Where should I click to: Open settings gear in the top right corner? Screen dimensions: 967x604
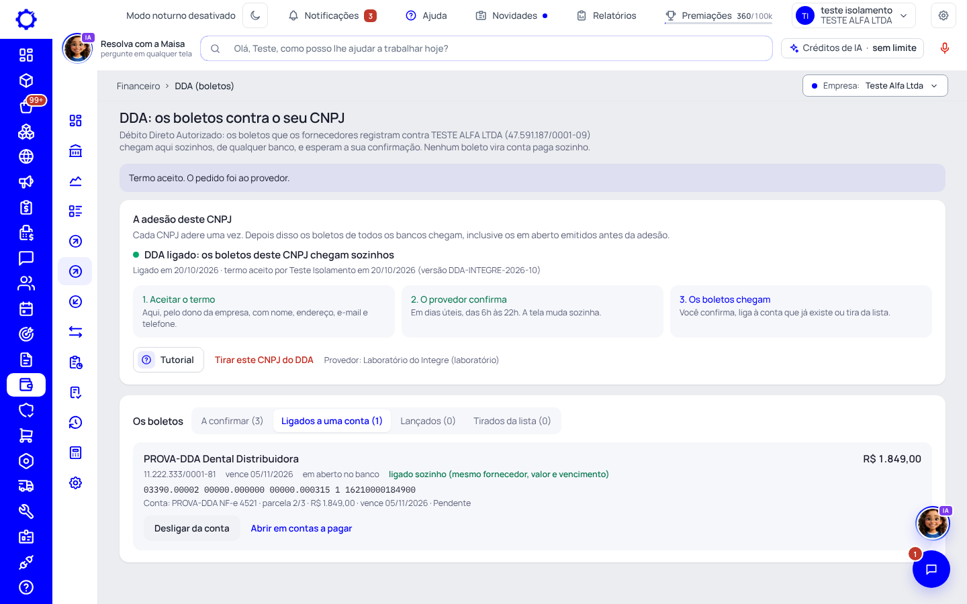tap(943, 15)
